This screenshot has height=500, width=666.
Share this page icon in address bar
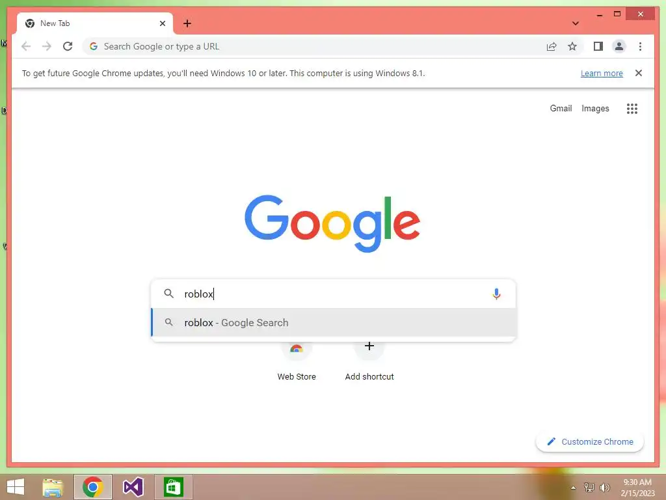(552, 46)
